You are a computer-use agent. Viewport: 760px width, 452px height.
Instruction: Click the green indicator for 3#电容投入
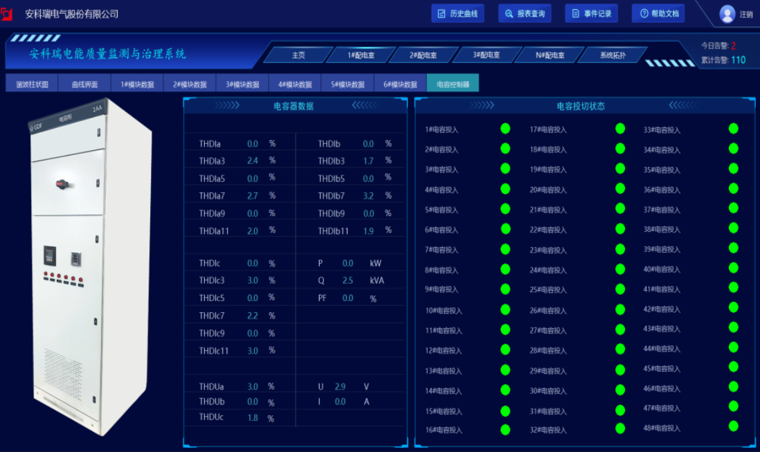click(x=505, y=169)
